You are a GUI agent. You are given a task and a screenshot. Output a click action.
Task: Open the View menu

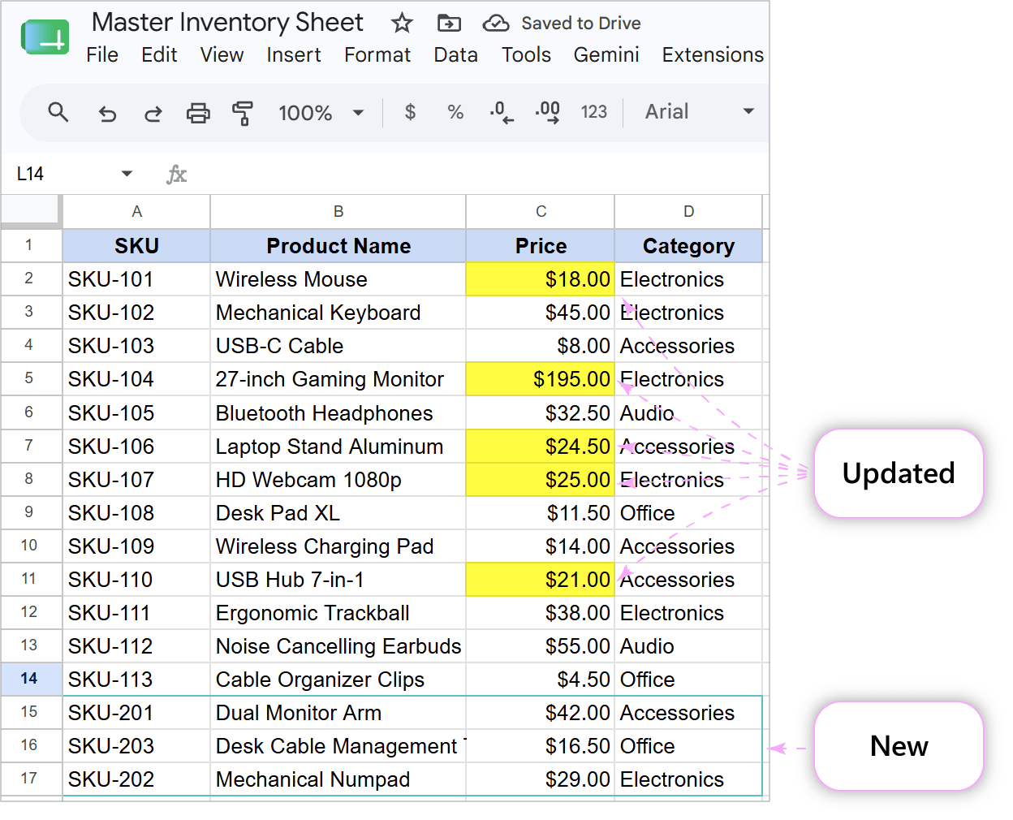tap(222, 55)
